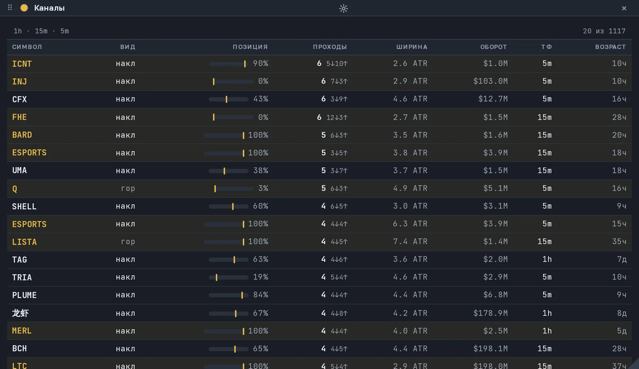Open the PLUME symbol row

tap(319, 295)
